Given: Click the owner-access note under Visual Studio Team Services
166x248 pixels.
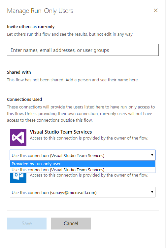Looking at the screenshot, I should click(89, 138).
